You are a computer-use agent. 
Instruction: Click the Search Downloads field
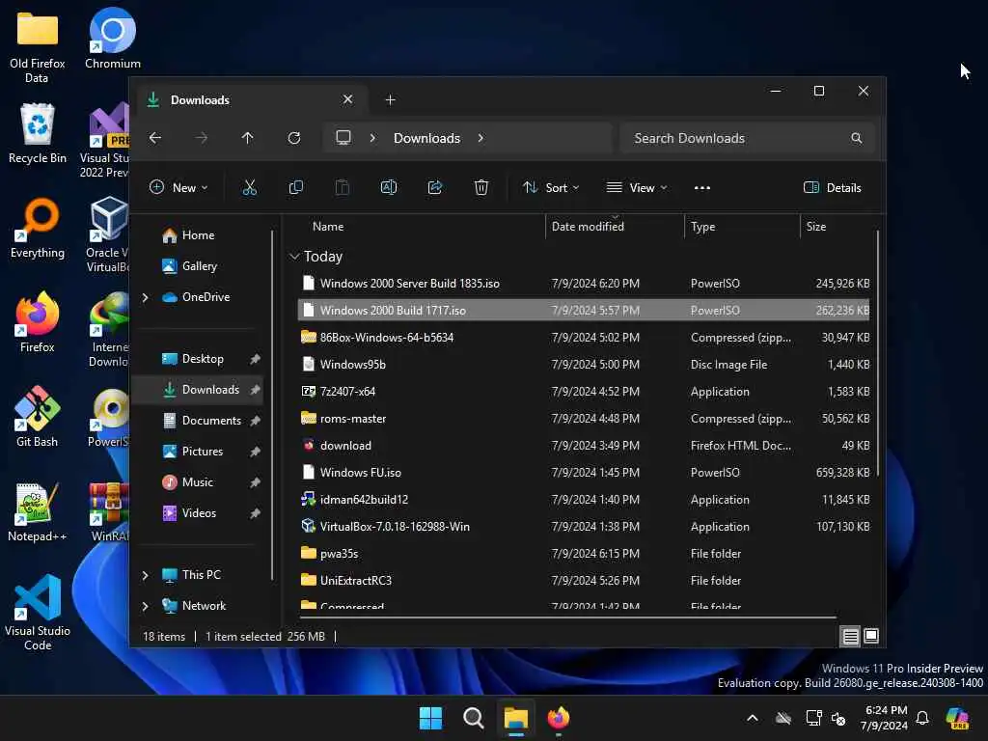[x=748, y=138]
